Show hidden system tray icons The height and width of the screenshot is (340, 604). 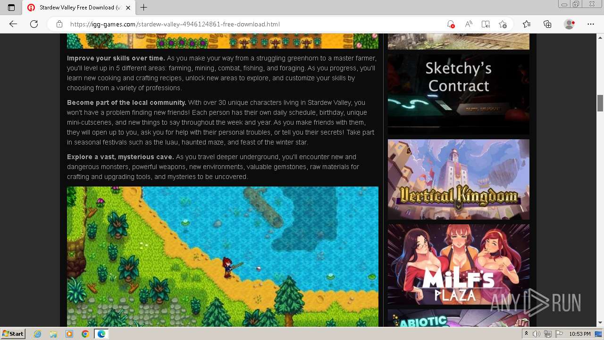pos(527,334)
